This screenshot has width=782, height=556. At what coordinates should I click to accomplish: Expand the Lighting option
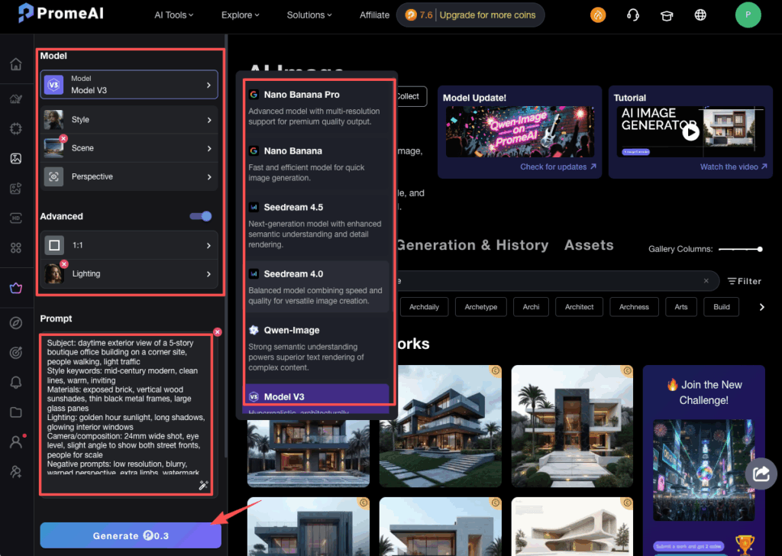pyautogui.click(x=129, y=273)
